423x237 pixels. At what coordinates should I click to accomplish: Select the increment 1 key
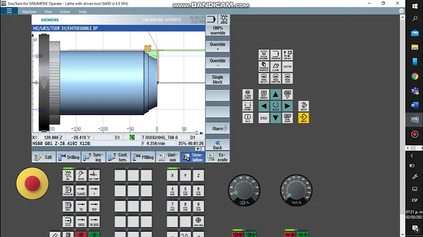(94, 191)
